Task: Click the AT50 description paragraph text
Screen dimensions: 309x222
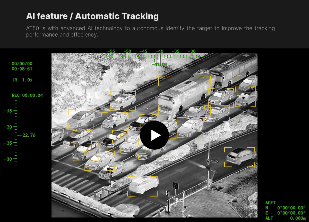Action: [150, 31]
